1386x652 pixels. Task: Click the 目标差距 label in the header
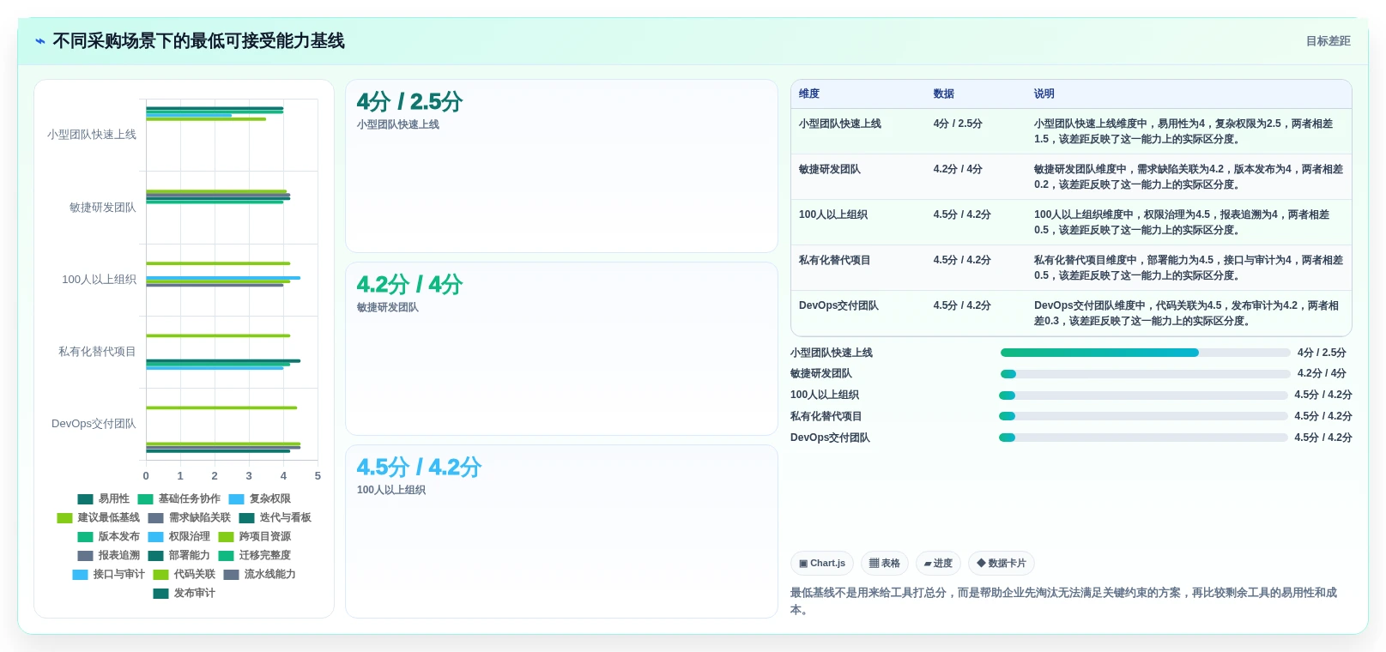(1329, 41)
